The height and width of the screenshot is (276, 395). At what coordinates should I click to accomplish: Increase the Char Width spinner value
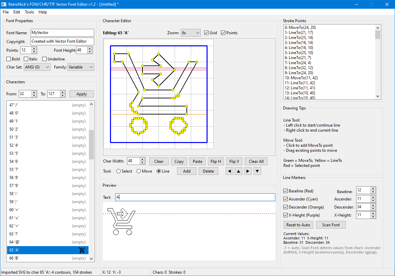[x=143, y=159]
